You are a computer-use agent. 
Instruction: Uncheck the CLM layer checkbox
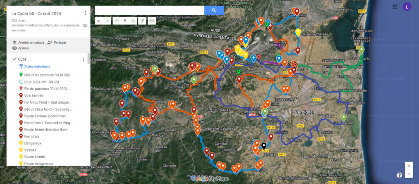[x=14, y=60]
